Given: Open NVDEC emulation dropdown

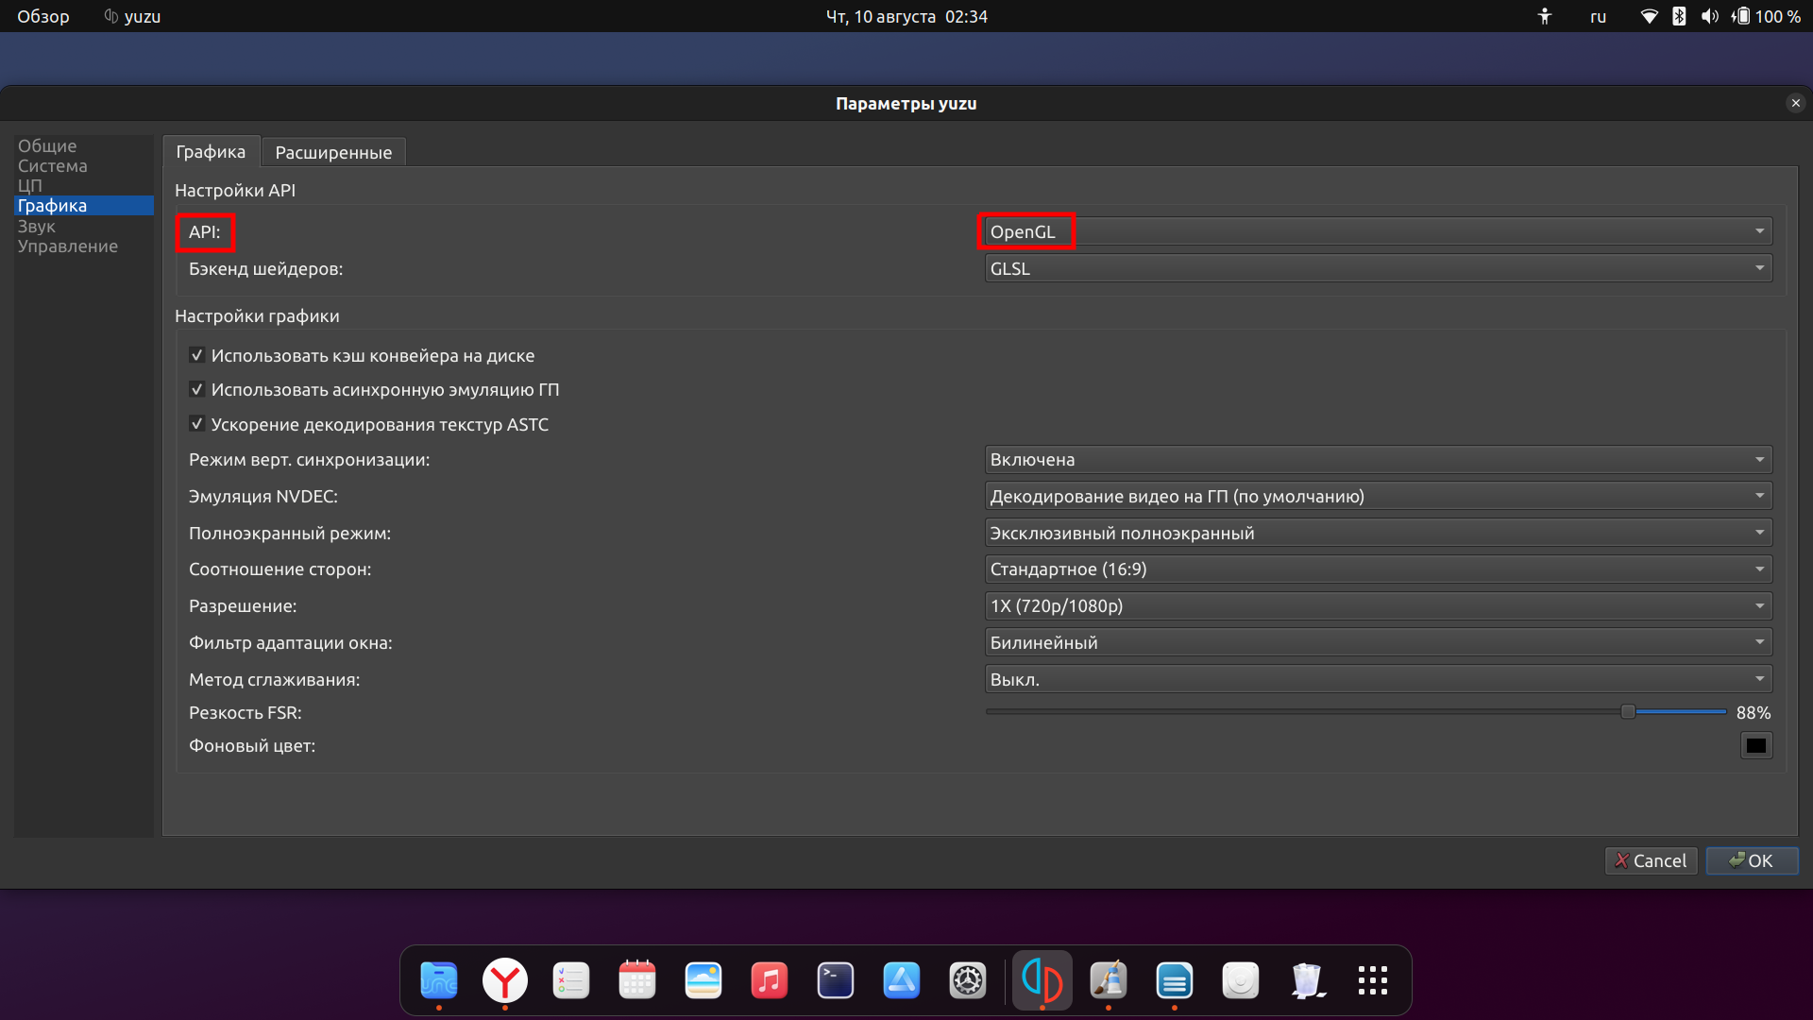Looking at the screenshot, I should [x=1378, y=496].
